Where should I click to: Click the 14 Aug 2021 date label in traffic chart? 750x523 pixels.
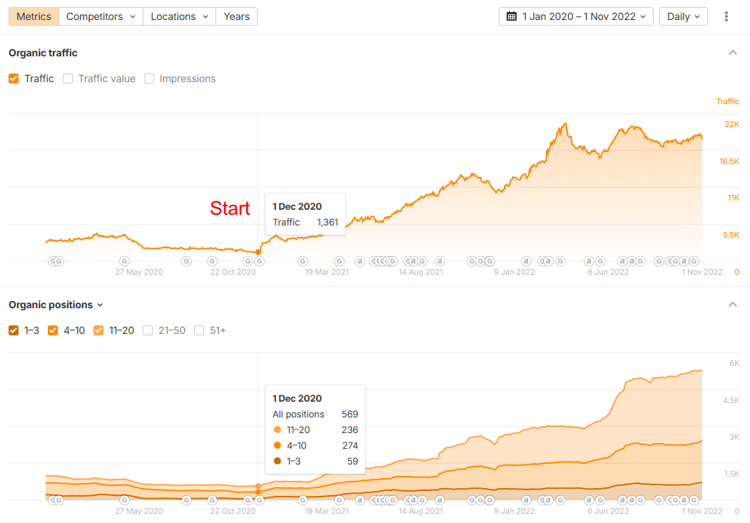pos(421,272)
